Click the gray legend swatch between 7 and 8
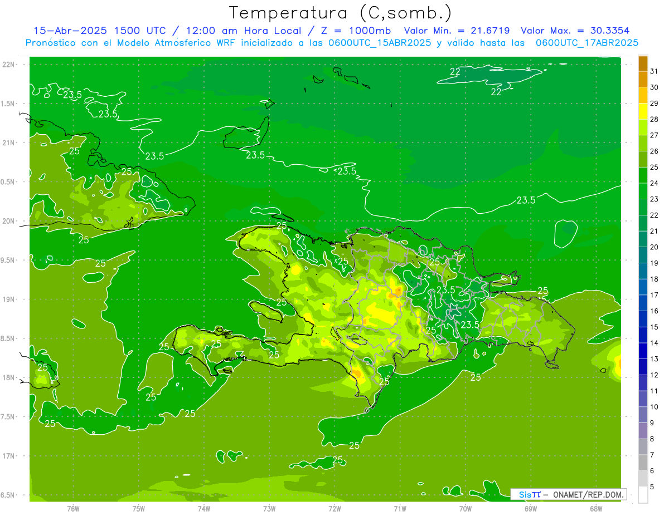This screenshot has height=516, width=669. pyautogui.click(x=643, y=447)
